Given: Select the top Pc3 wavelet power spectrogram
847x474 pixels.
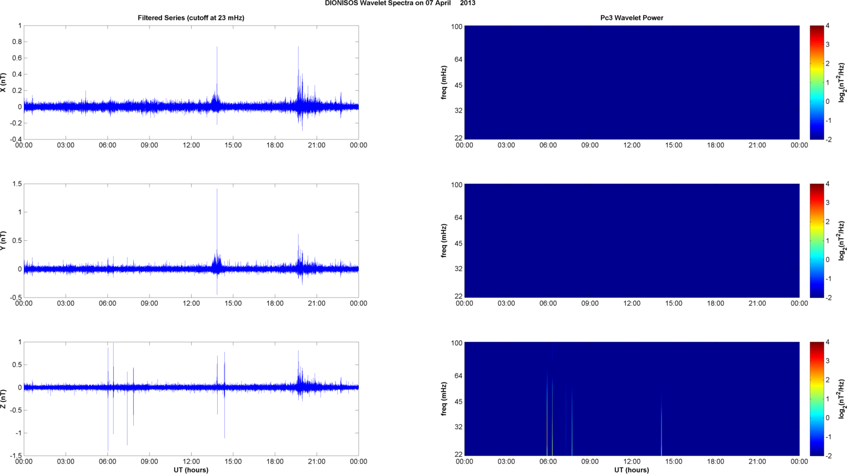Looking at the screenshot, I should [x=632, y=83].
